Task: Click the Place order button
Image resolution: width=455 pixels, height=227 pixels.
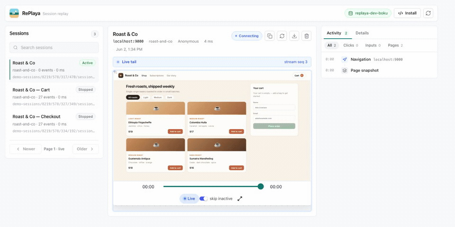Action: 274,126
